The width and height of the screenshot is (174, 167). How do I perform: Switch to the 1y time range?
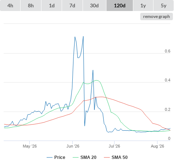(143, 6)
